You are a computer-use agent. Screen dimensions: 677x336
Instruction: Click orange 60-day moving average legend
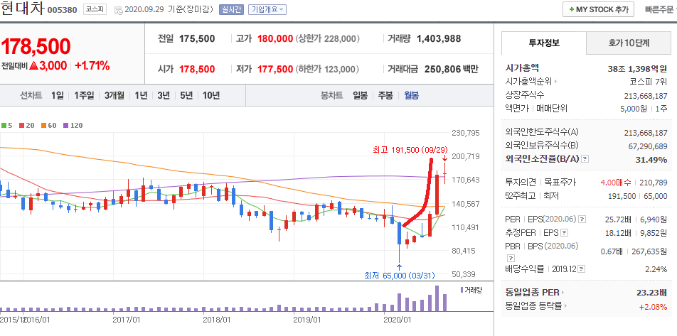click(49, 126)
